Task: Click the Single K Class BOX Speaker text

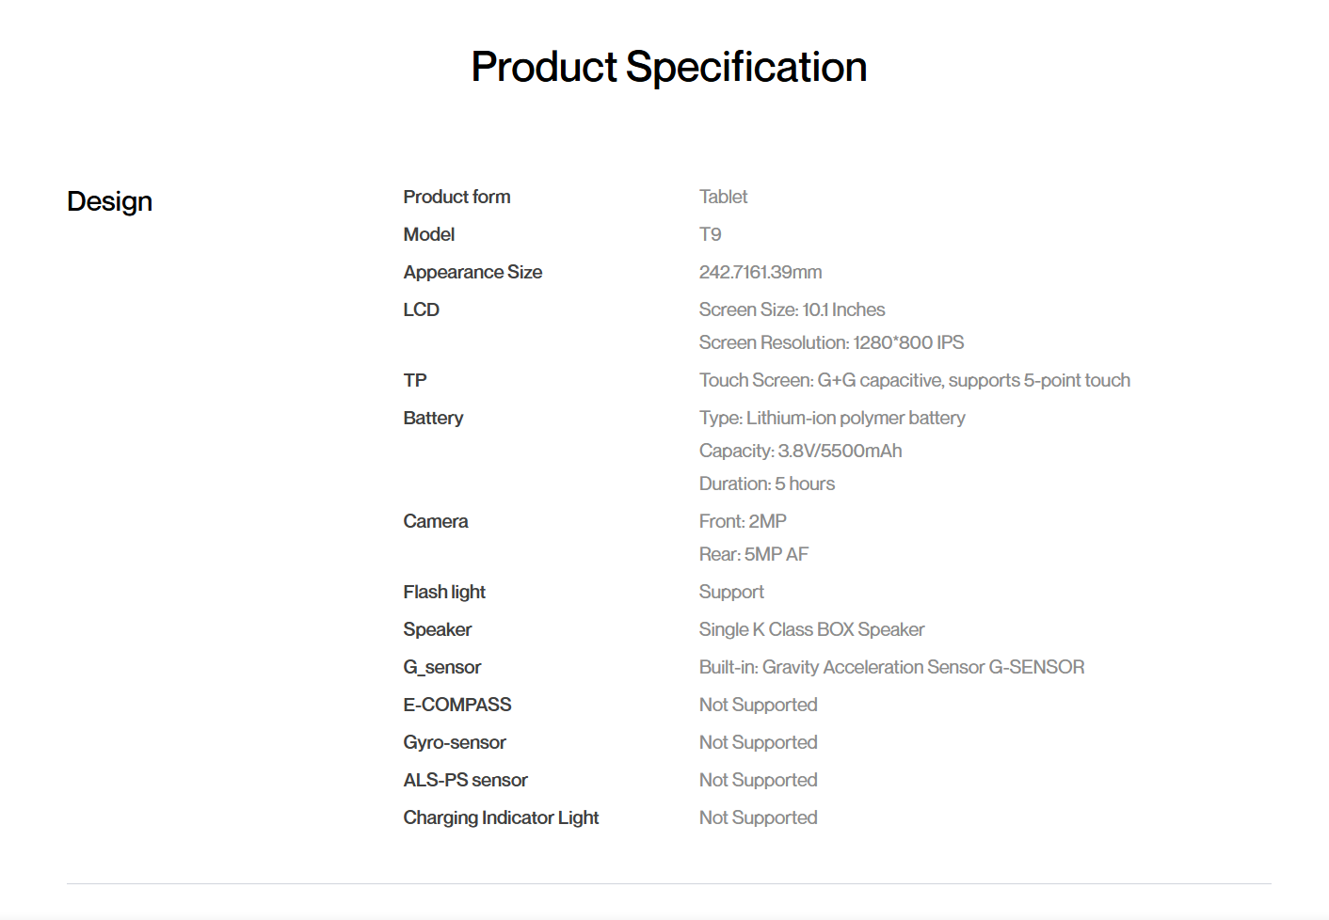Action: click(x=811, y=629)
